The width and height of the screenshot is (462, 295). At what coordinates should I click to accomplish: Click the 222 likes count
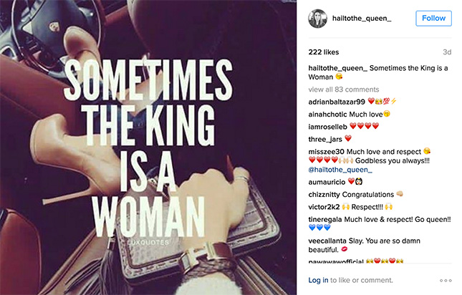(x=324, y=52)
